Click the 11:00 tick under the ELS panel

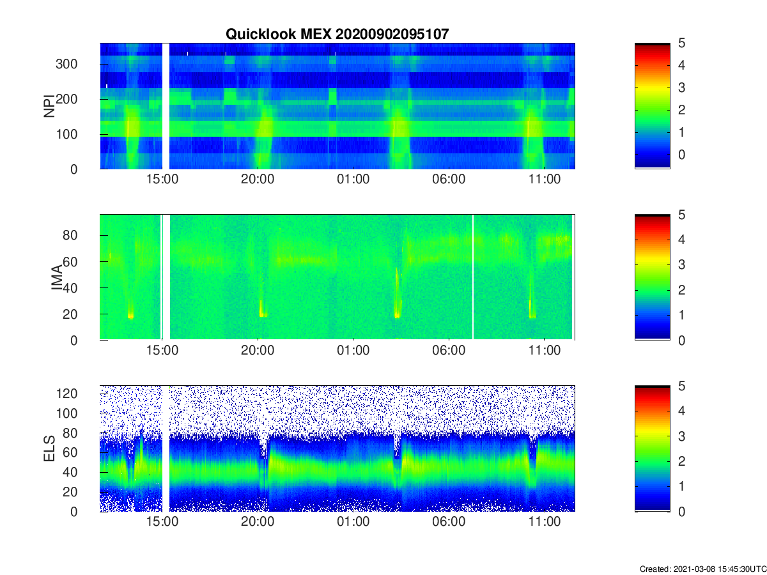[544, 523]
